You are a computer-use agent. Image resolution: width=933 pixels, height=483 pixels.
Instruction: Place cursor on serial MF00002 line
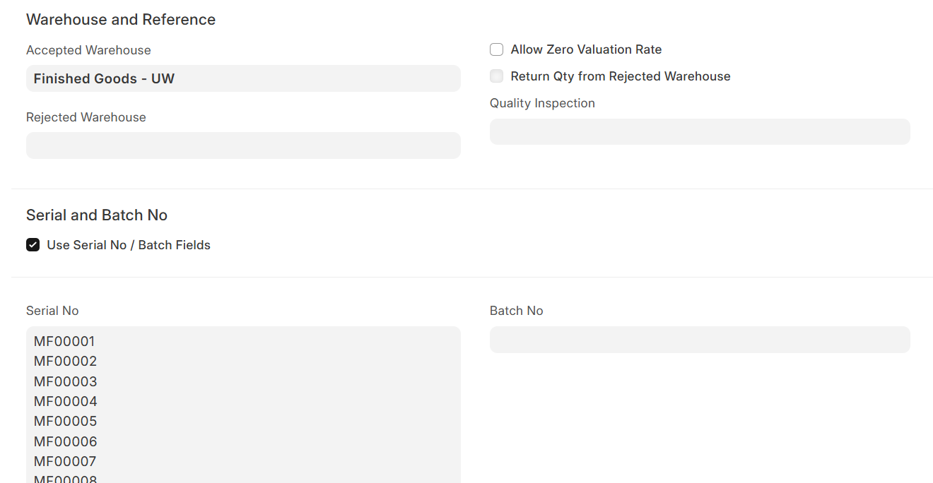point(65,362)
